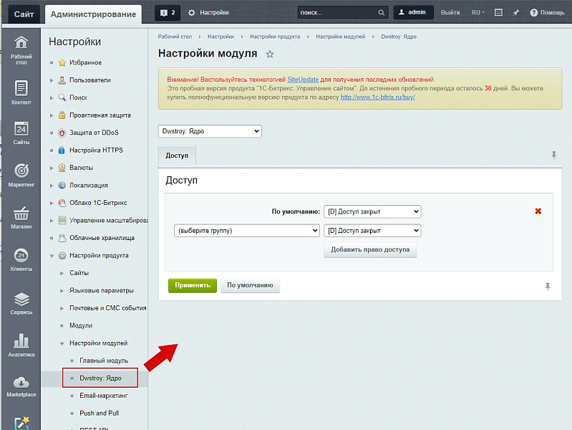Open the Маркетинг sidebar icon
This screenshot has width=572, height=430.
(21, 175)
